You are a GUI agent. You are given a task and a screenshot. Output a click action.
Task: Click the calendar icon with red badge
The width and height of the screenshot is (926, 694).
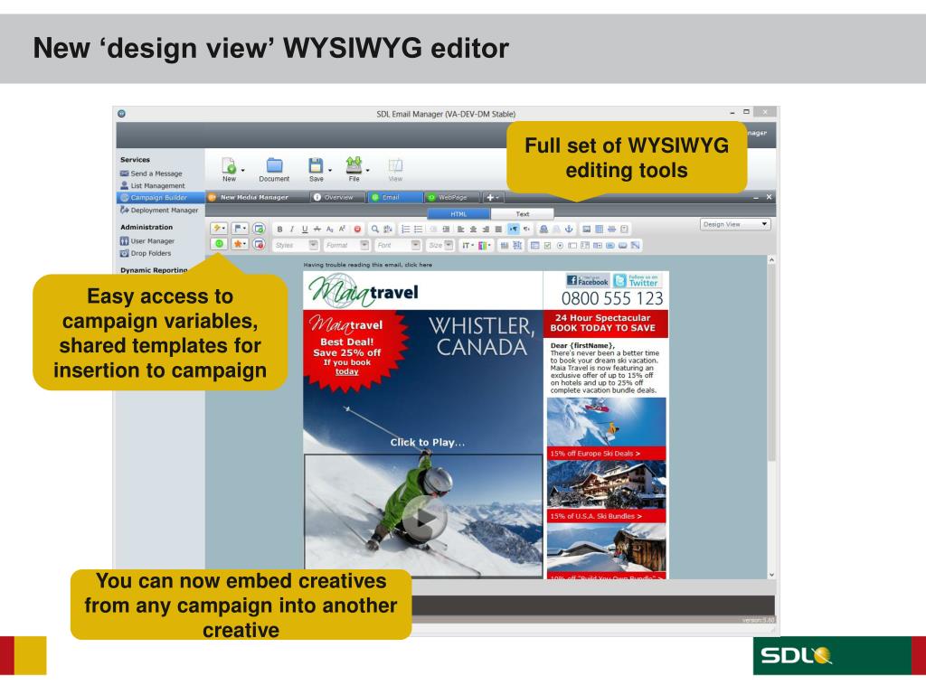coord(259,244)
